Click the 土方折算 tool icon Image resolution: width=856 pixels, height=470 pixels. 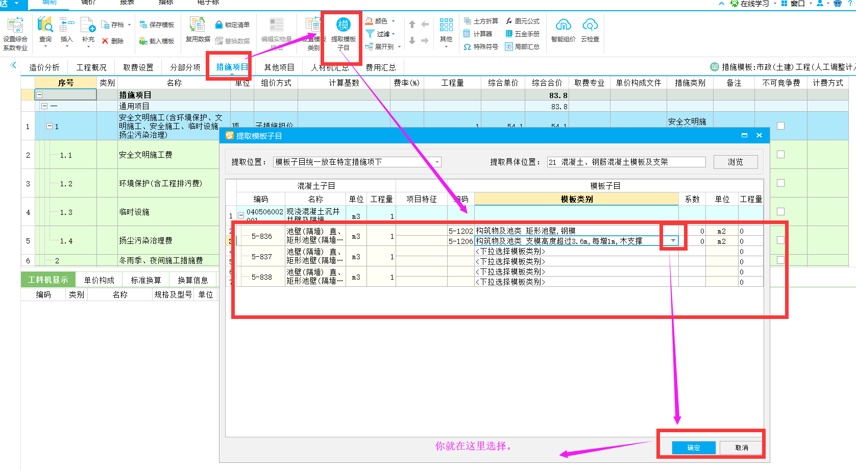467,21
